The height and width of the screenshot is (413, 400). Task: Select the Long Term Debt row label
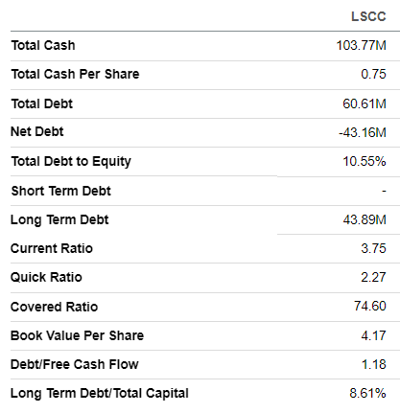pos(59,219)
